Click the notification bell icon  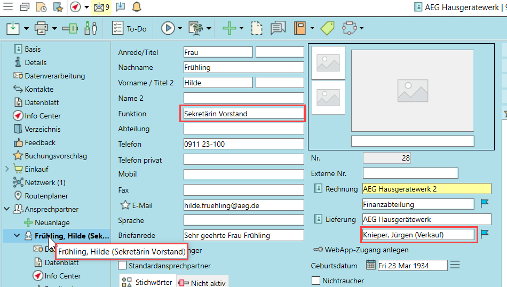point(137,7)
